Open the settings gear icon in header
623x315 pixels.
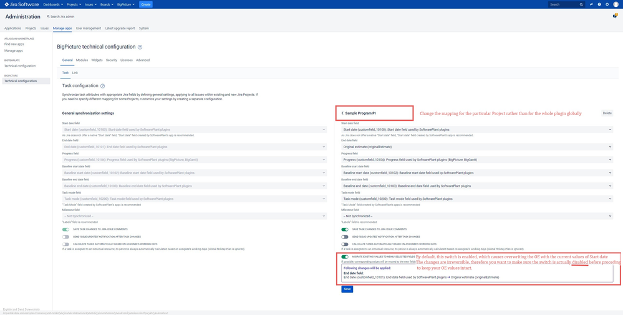[x=607, y=4]
